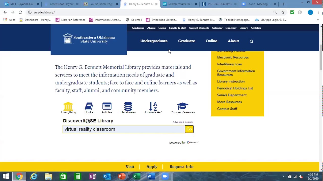Click the yellow Go search button
The image size is (323, 181).
(189, 129)
